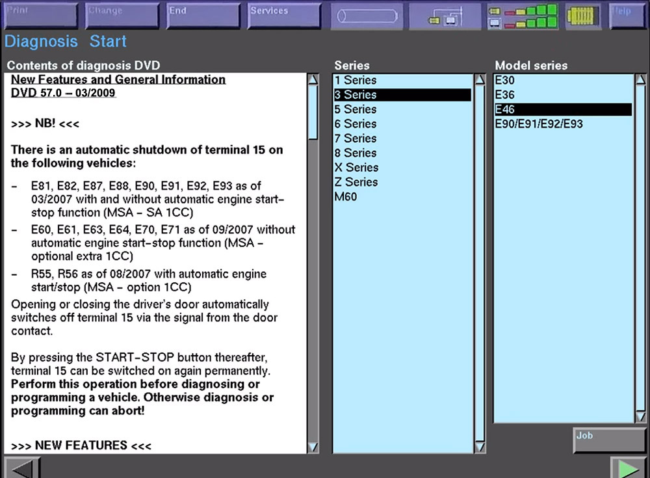650x478 pixels.
Task: Click the contents panel scroll down arrow
Action: point(313,447)
